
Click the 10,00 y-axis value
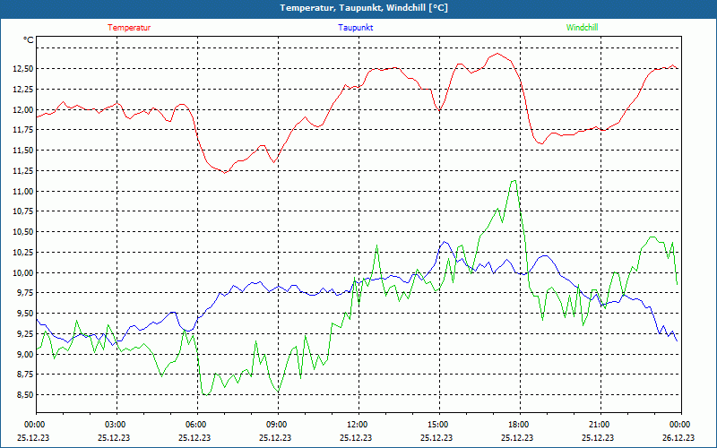click(x=23, y=273)
